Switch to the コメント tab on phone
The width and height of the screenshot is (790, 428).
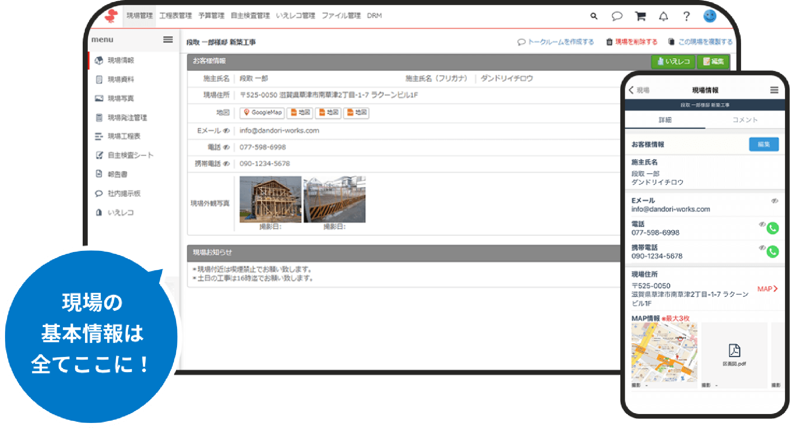click(x=745, y=120)
